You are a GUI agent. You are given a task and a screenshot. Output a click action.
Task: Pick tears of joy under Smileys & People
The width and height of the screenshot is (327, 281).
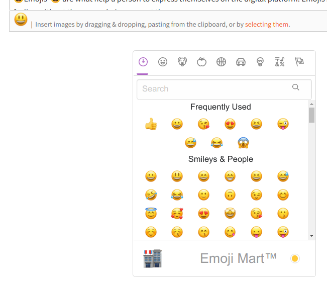pyautogui.click(x=177, y=195)
